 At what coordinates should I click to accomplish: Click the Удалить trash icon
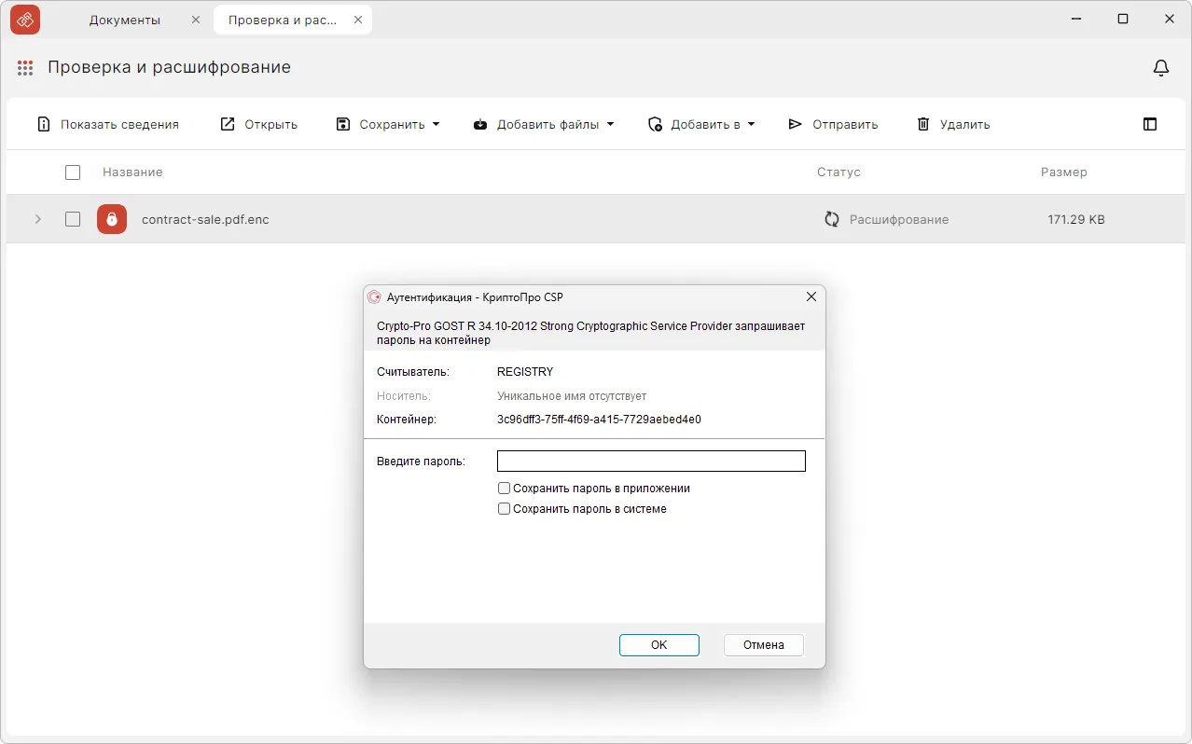pyautogui.click(x=923, y=124)
